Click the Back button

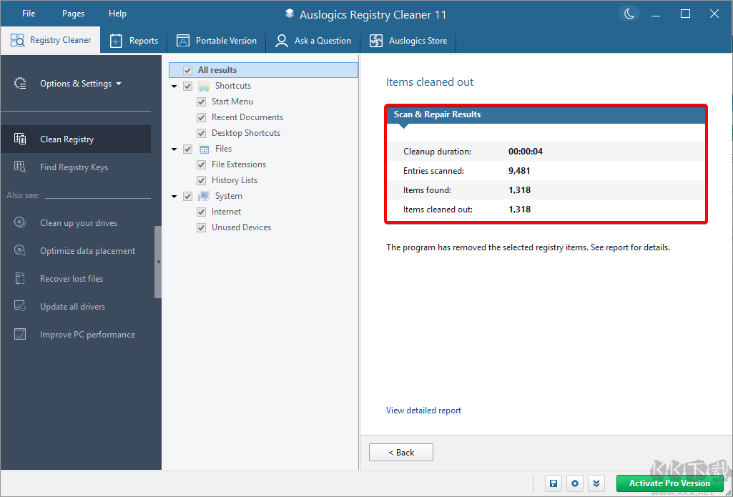pos(400,452)
